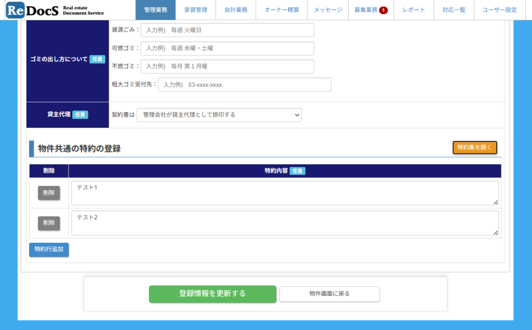Open the 対応一覧 tab

454,10
